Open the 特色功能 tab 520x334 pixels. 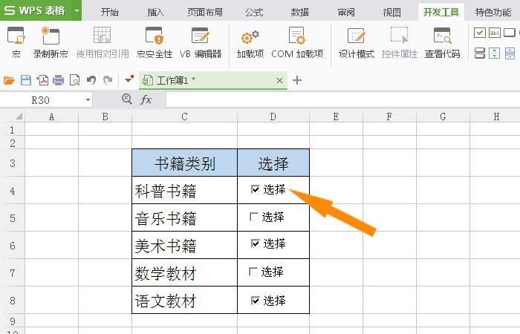[493, 13]
